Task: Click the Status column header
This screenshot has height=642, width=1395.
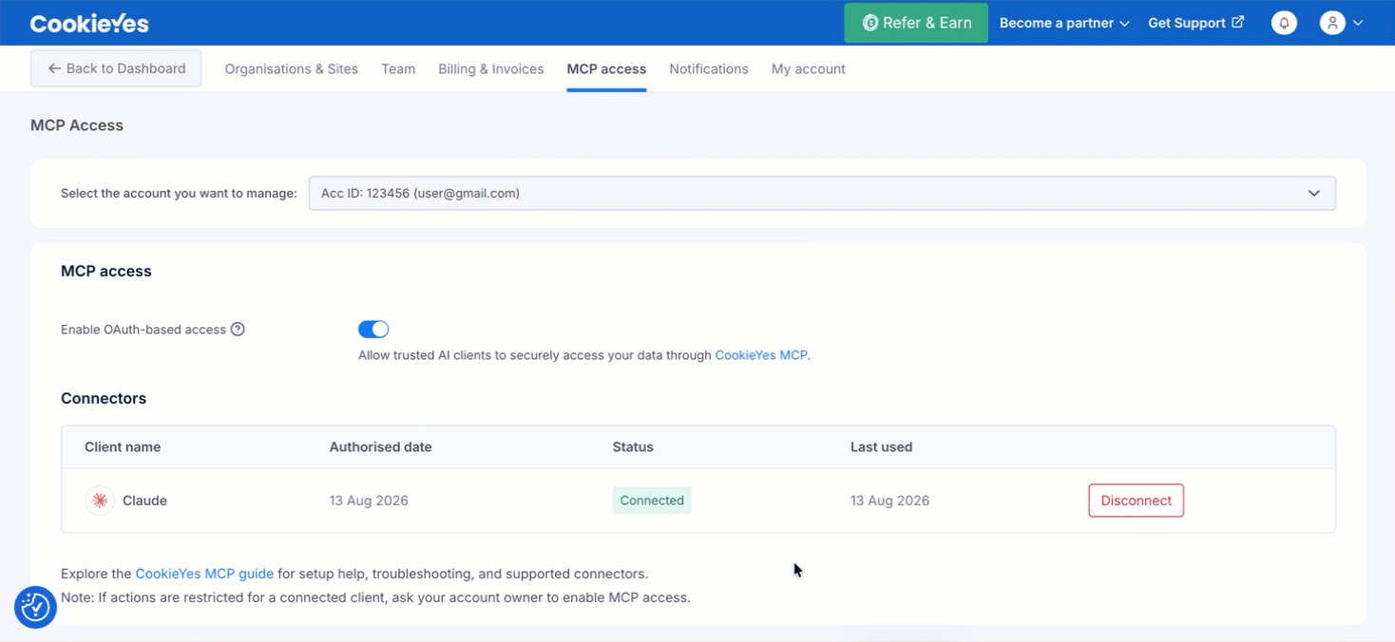Action: pyautogui.click(x=633, y=447)
